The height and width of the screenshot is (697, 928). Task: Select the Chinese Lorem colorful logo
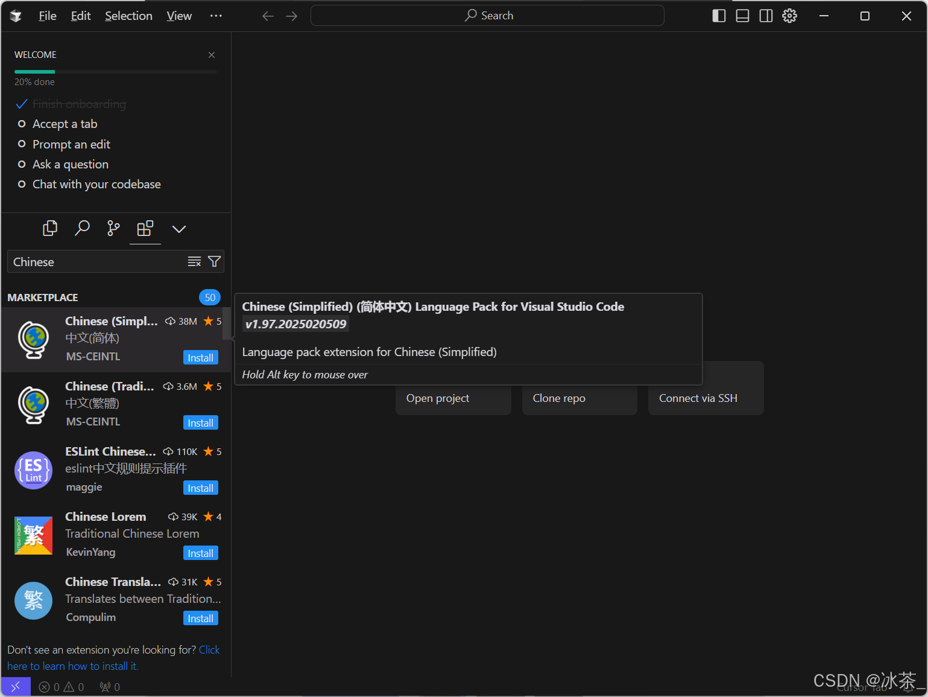(34, 535)
